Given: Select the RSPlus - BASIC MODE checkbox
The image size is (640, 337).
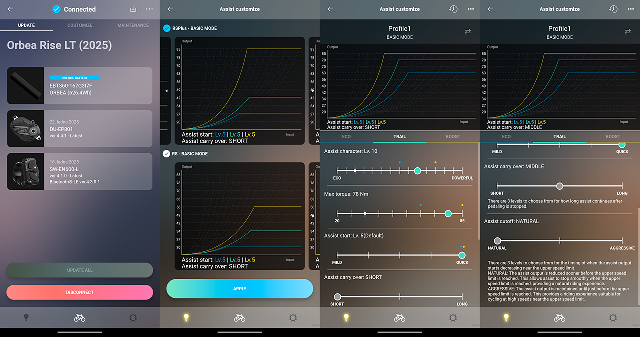Looking at the screenshot, I should [167, 28].
